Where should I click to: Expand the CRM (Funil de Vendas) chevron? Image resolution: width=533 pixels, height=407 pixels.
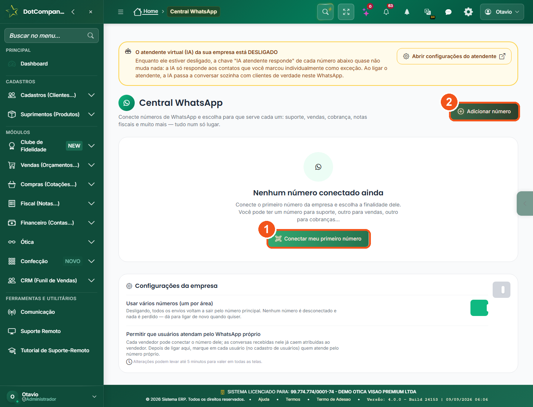point(91,280)
